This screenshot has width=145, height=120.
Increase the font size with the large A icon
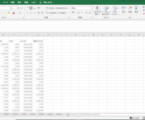coord(19,8)
